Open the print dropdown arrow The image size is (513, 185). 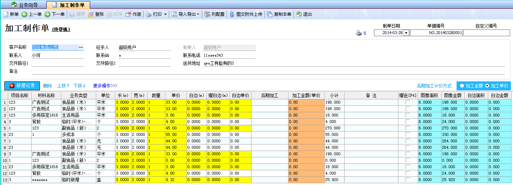165,14
